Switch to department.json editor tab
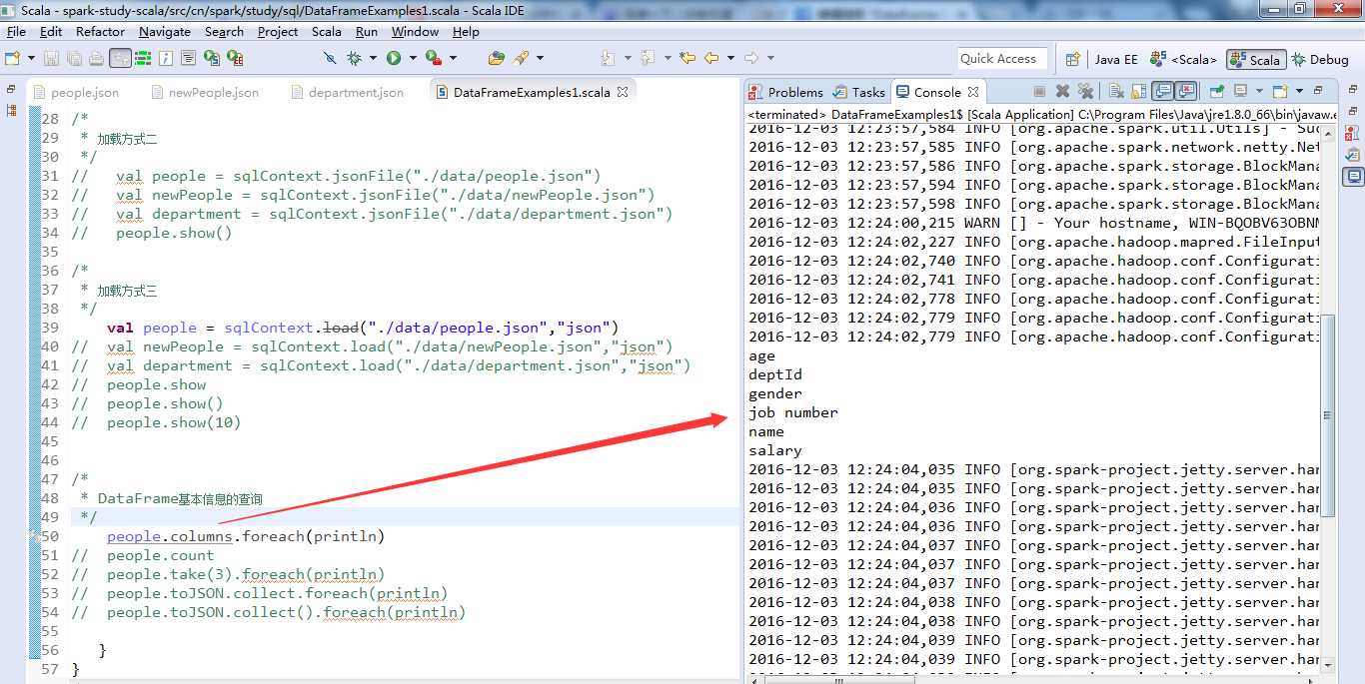 coord(348,92)
